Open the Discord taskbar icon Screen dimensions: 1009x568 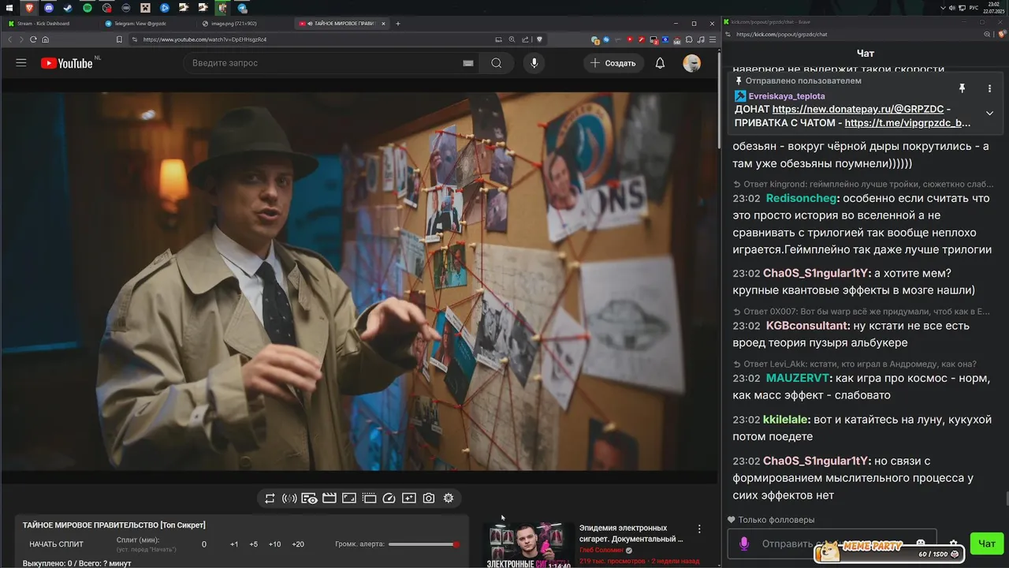pyautogui.click(x=49, y=8)
